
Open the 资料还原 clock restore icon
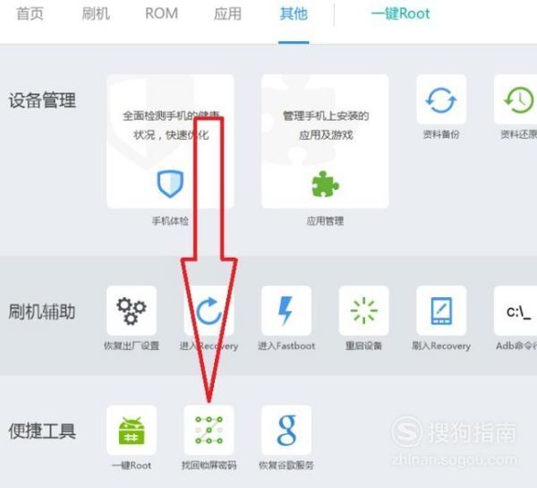click(x=516, y=99)
